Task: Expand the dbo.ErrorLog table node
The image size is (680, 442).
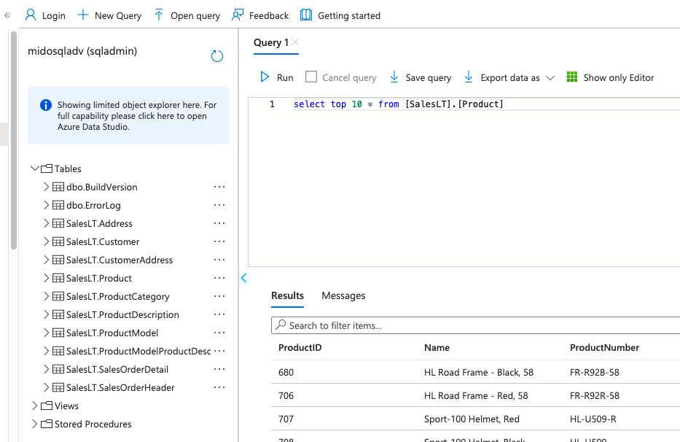Action: pos(46,206)
